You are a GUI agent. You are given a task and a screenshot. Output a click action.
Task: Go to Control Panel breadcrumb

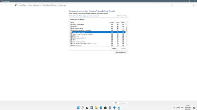coord(22,5)
